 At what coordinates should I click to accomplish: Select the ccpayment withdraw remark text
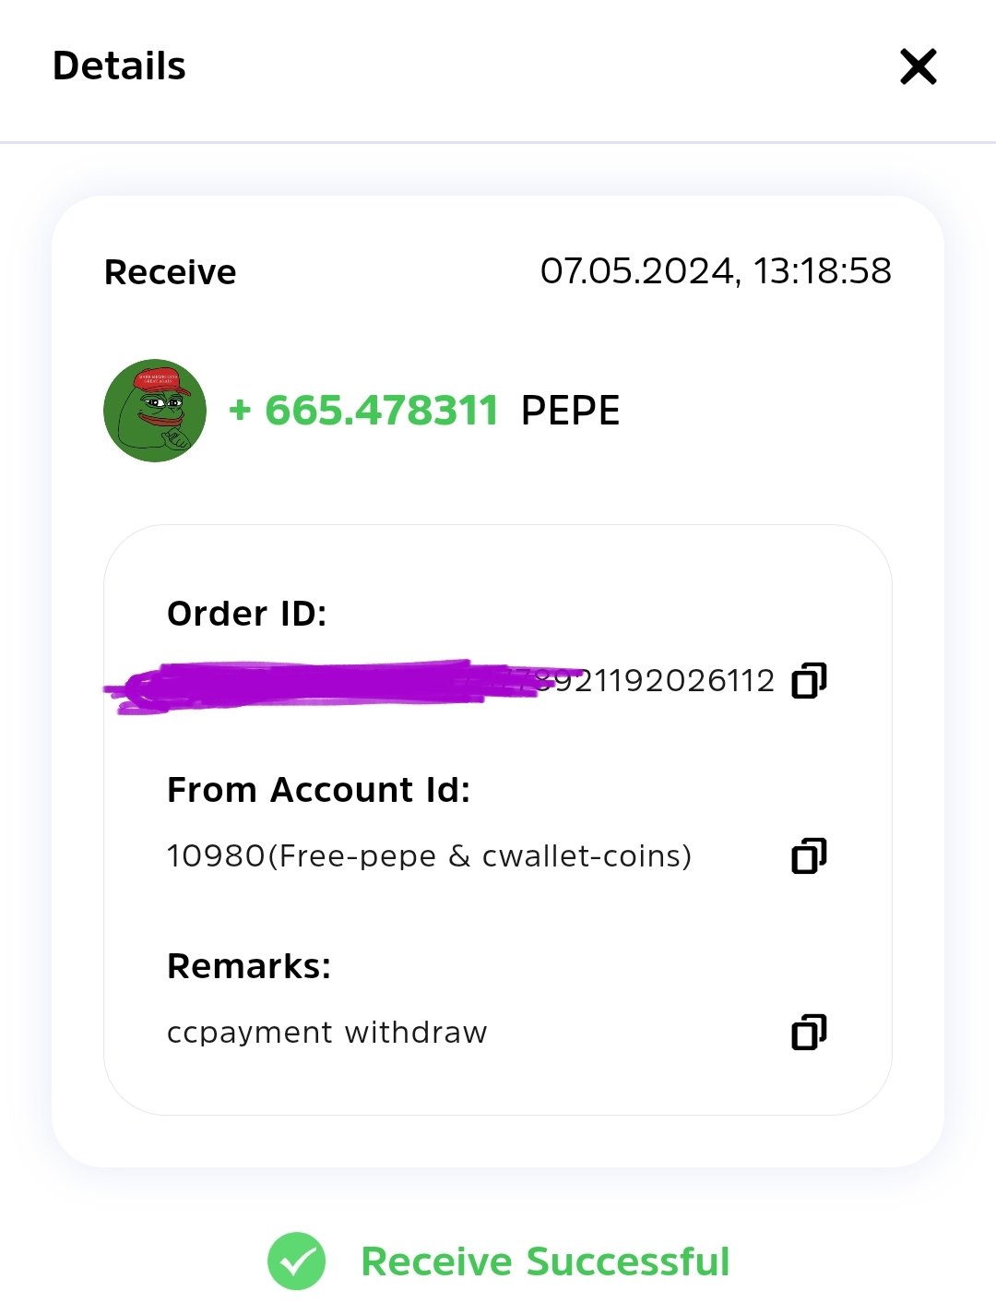pyautogui.click(x=327, y=1033)
